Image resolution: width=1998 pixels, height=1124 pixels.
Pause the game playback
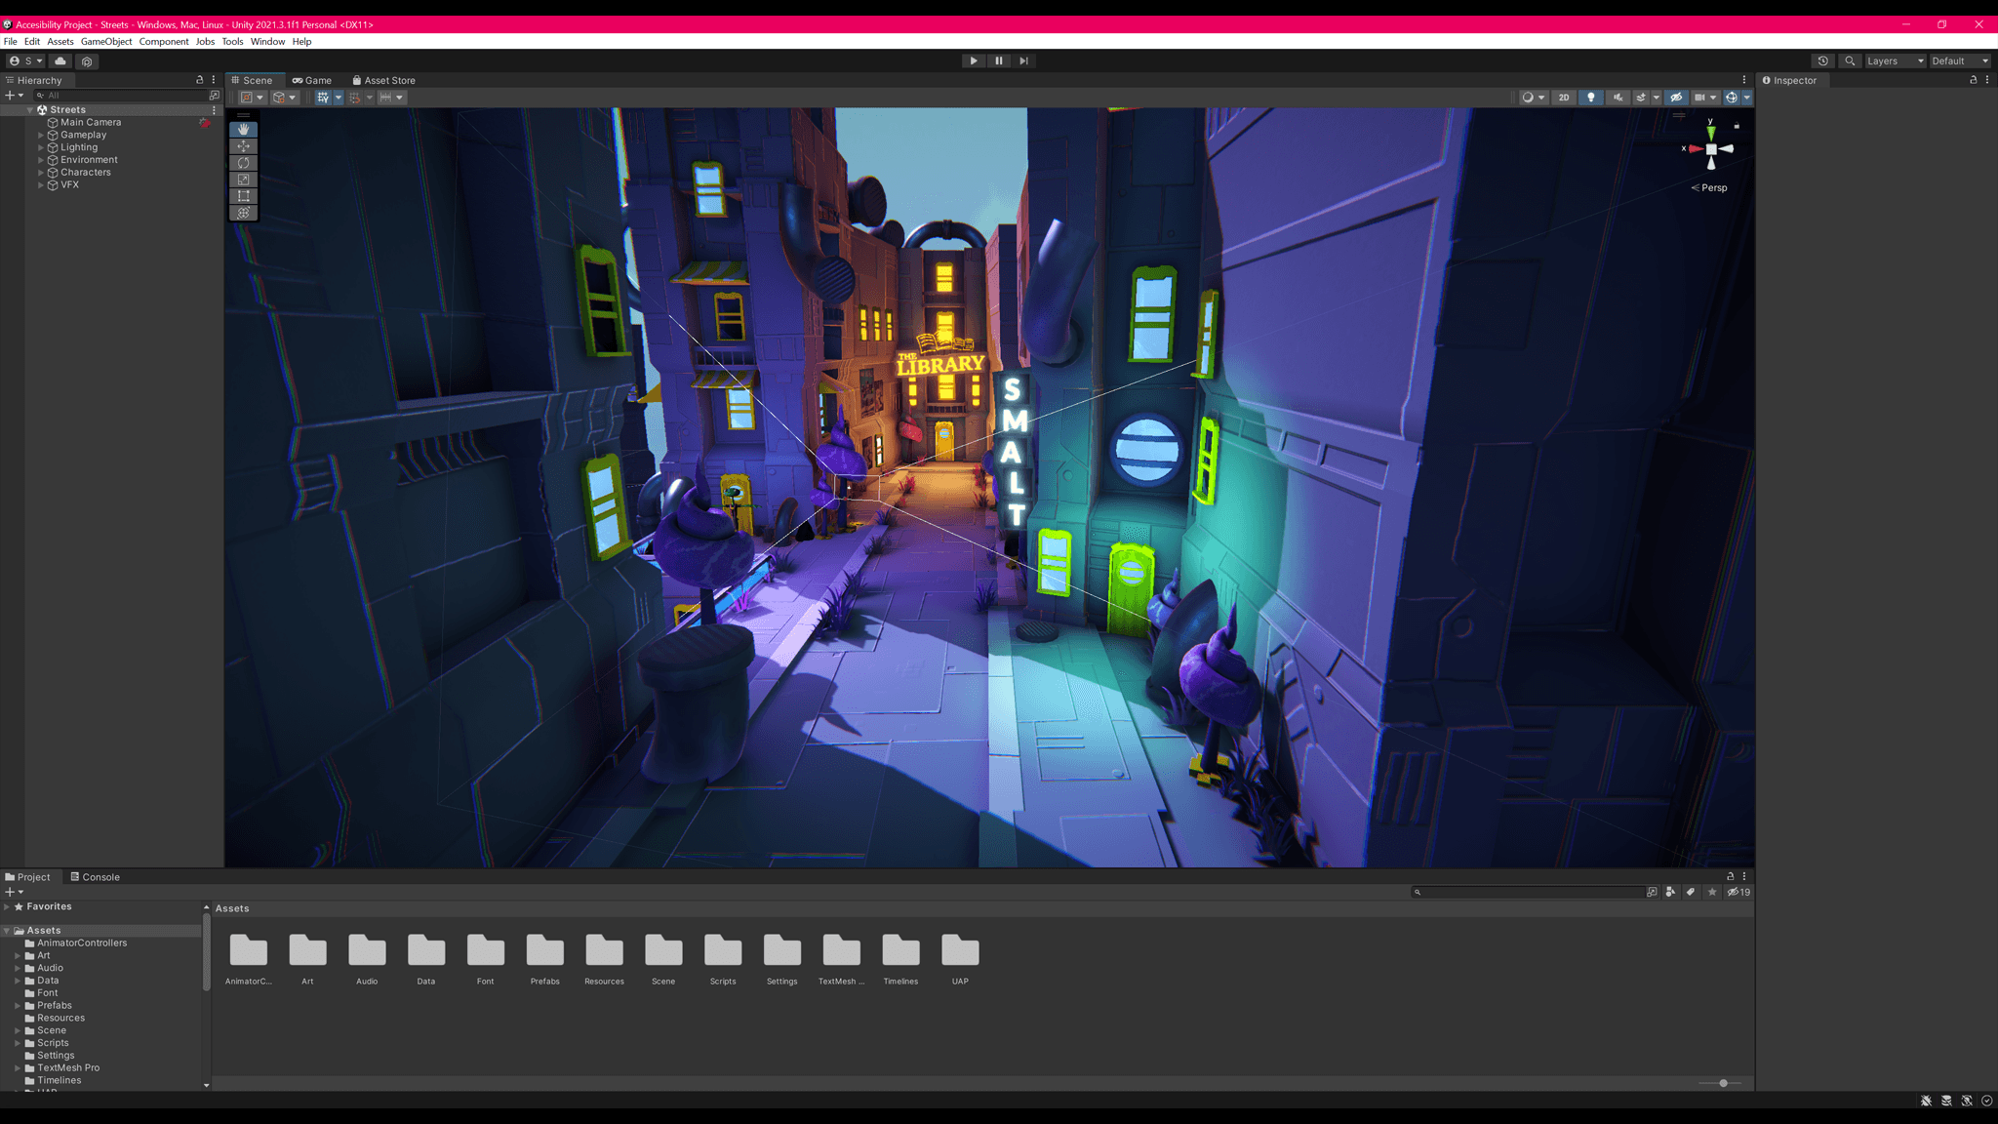tap(998, 60)
